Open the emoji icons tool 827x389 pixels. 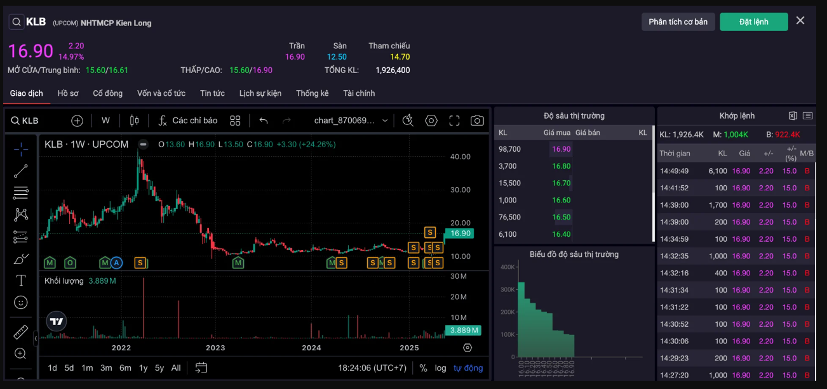(21, 303)
